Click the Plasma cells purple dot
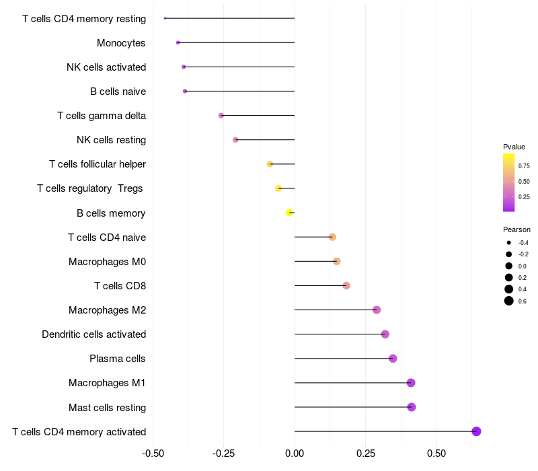Image resolution: width=538 pixels, height=471 pixels. pos(393,359)
